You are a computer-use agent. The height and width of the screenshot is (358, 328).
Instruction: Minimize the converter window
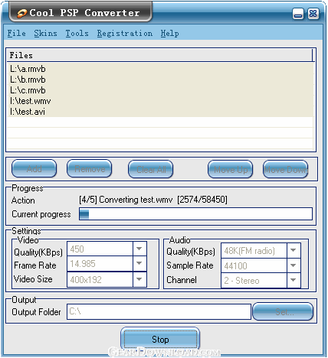point(298,14)
